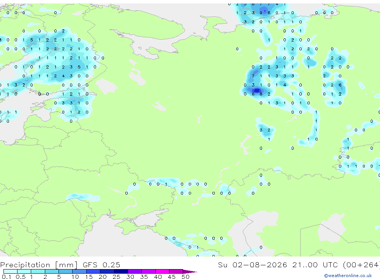Click the "50" legend scale label
The width and height of the screenshot is (380, 279).
point(185,277)
